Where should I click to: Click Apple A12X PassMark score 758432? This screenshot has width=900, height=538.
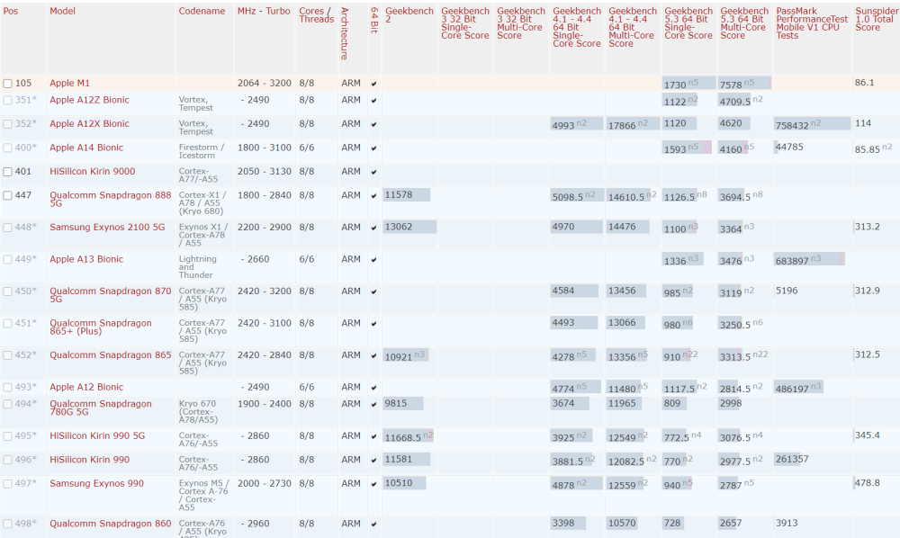[792, 125]
